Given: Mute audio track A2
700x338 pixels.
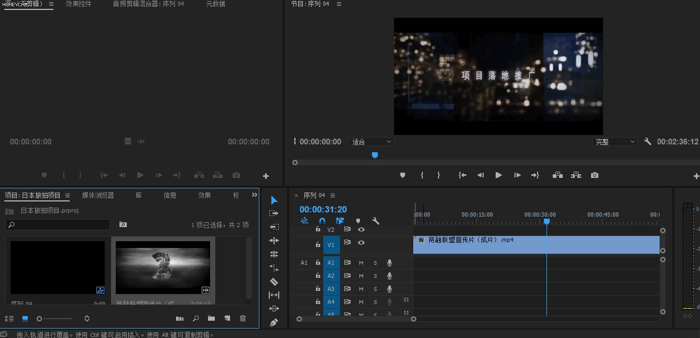Looking at the screenshot, I should [x=360, y=276].
